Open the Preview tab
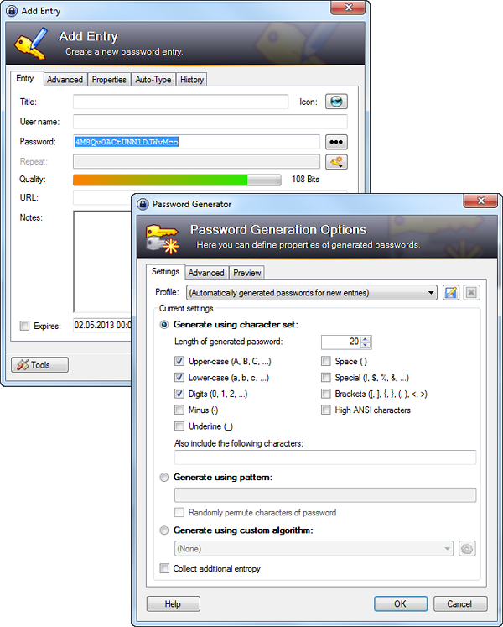Viewport: 503px width, 627px height. tap(247, 273)
